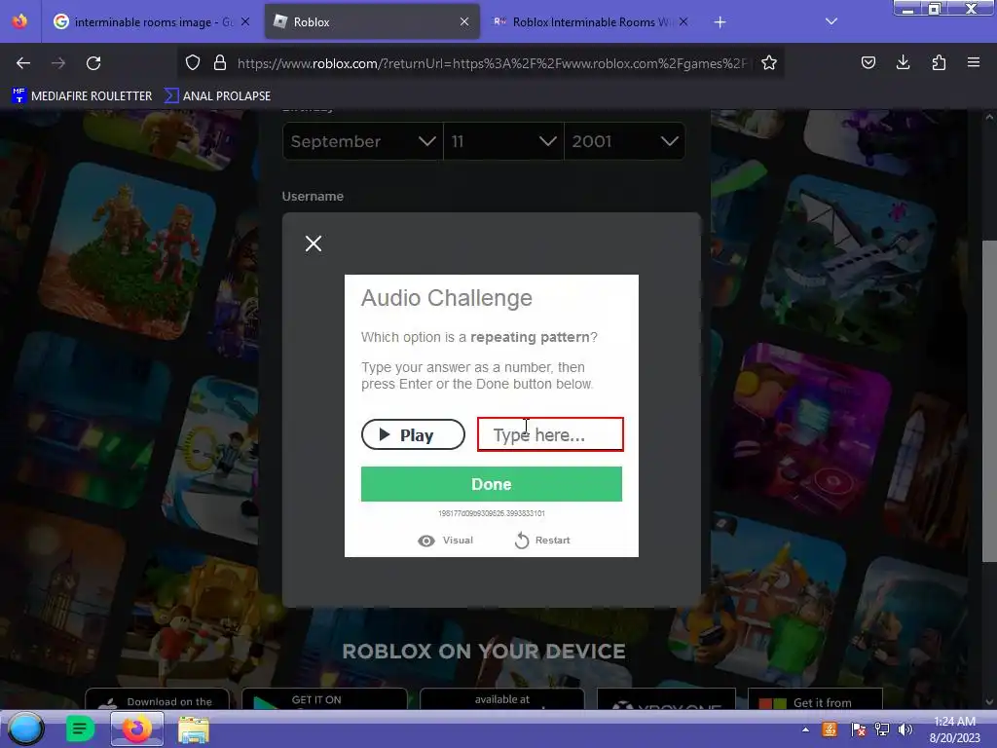Restart the audio challenge
997x748 pixels.
pyautogui.click(x=542, y=540)
